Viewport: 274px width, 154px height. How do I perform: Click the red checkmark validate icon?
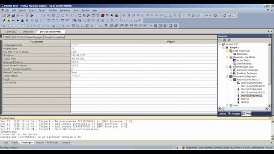22,15
